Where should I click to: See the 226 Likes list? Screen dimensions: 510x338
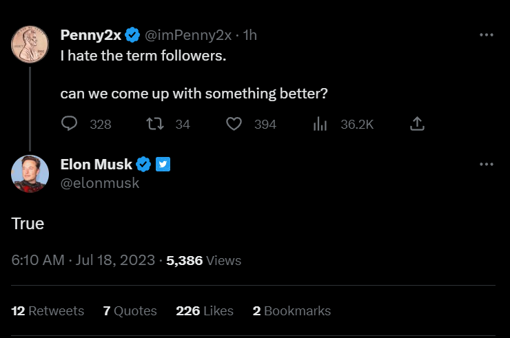[x=205, y=311]
